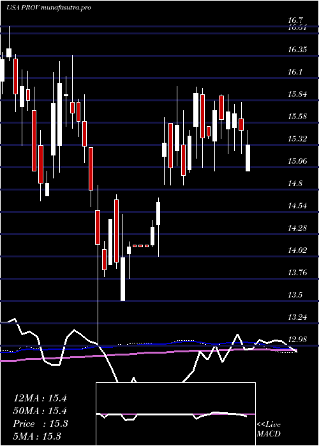The width and height of the screenshot is (319, 446).
Task: Click the 14.02 price axis label
Action: coord(298,250)
